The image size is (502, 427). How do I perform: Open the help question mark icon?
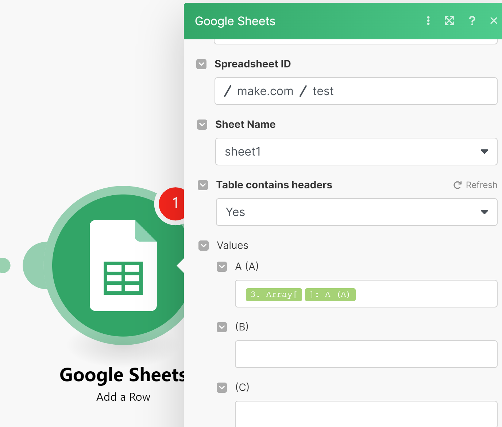pyautogui.click(x=472, y=21)
